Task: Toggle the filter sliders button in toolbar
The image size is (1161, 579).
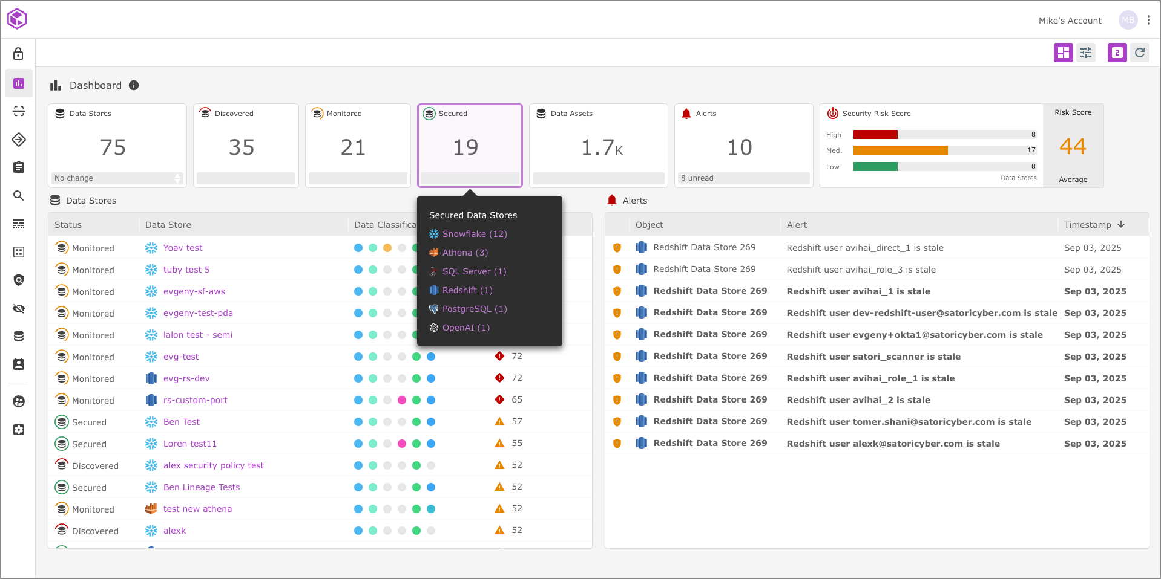Action: [1086, 53]
